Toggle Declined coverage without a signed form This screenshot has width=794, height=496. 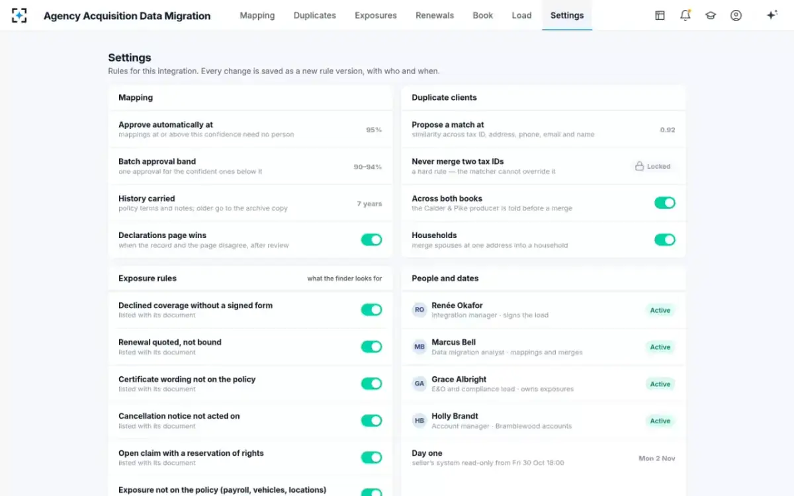pos(371,310)
